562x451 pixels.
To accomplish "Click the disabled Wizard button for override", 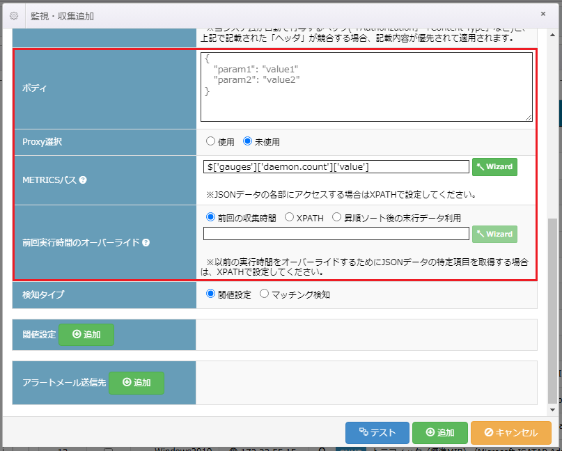I will tap(494, 234).
